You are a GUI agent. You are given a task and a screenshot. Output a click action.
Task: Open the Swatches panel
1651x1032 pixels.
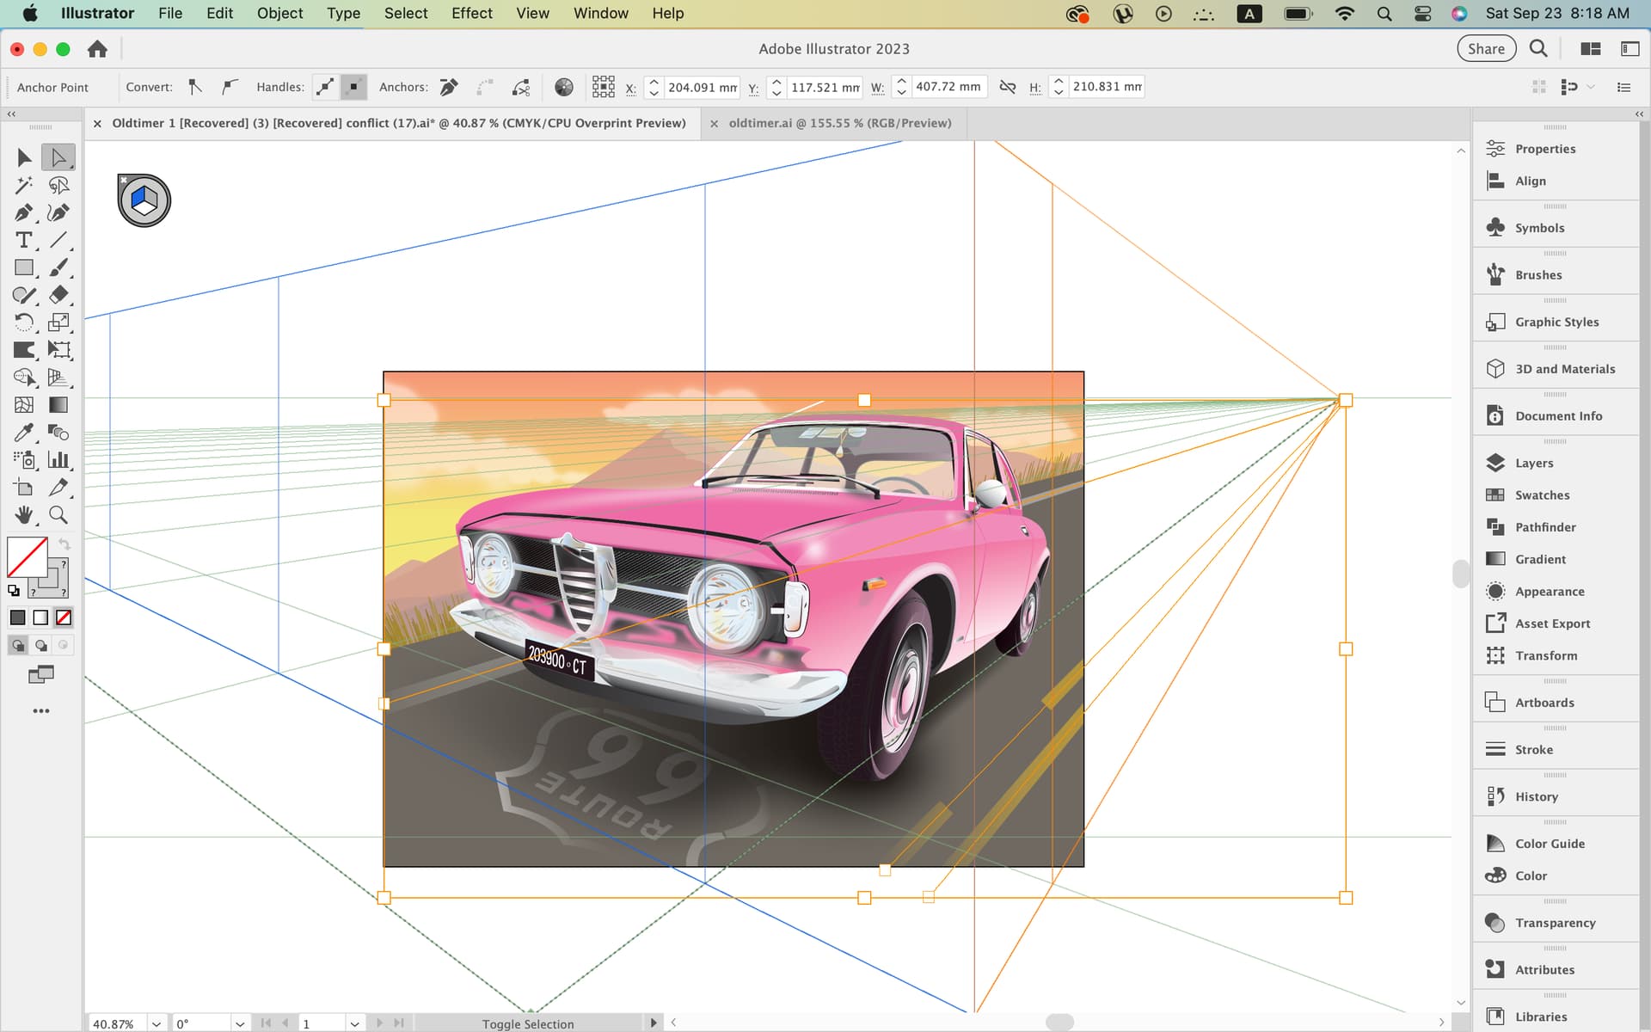[x=1542, y=494]
